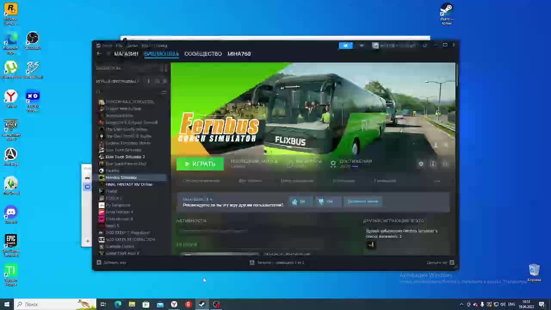Open Загрузки downloads status in the footer
The width and height of the screenshot is (551, 310).
click(x=277, y=262)
